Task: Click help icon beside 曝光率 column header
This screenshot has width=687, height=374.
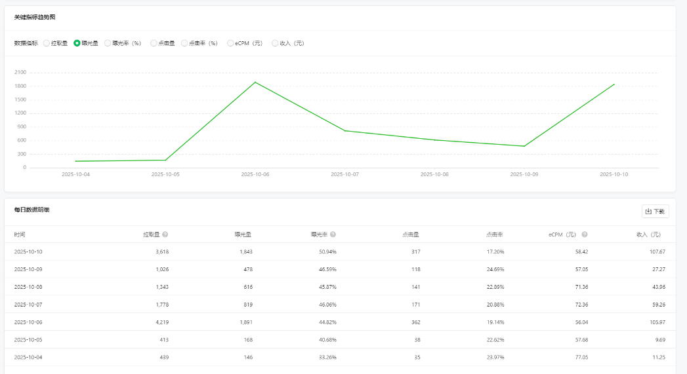Action: click(x=333, y=234)
